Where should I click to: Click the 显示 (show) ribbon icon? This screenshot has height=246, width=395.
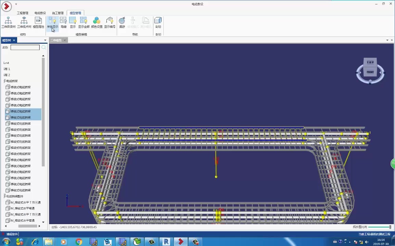tap(73, 23)
